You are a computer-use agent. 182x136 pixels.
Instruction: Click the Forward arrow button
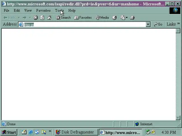pos(24,18)
